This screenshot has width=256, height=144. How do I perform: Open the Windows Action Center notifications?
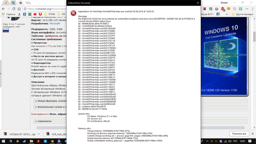[x=250, y=141]
